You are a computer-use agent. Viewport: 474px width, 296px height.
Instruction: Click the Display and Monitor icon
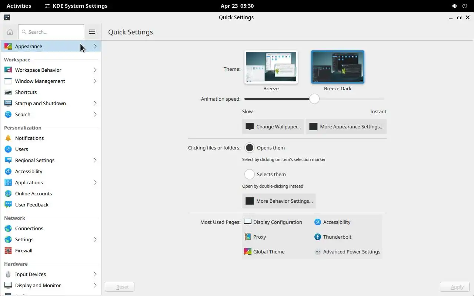tap(8, 285)
